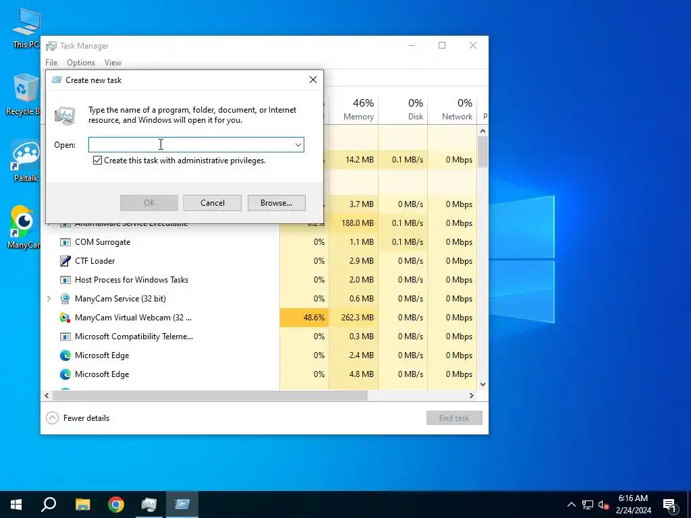Click the horizontal scrollbar thumb
The width and height of the screenshot is (691, 518).
point(210,395)
